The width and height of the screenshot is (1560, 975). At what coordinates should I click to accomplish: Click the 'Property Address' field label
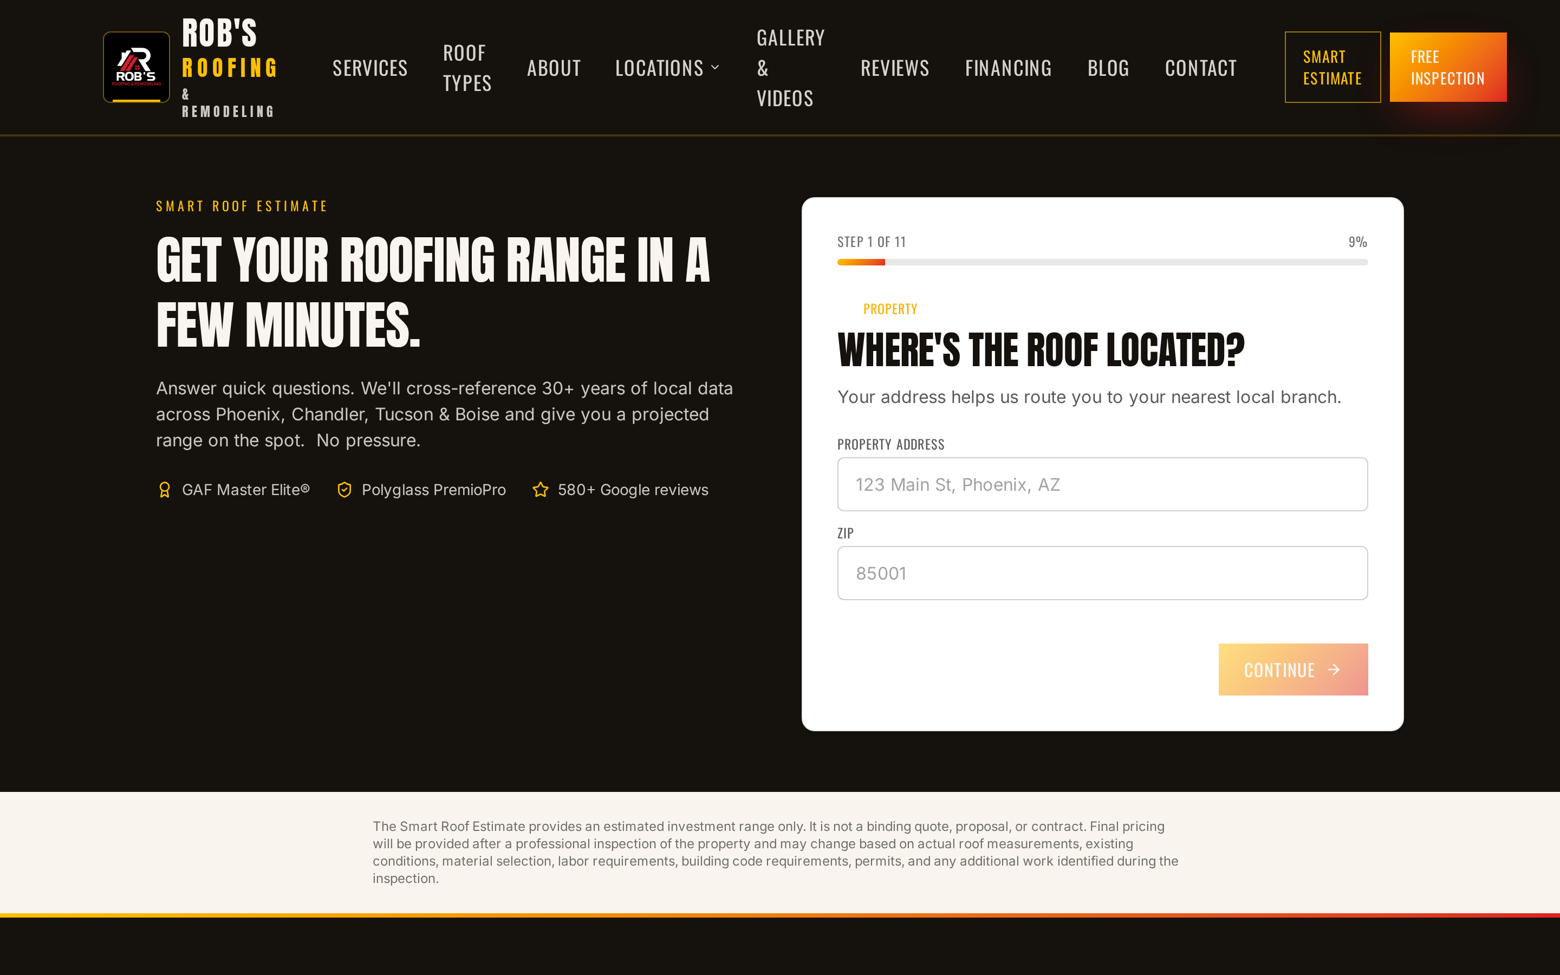coord(891,444)
